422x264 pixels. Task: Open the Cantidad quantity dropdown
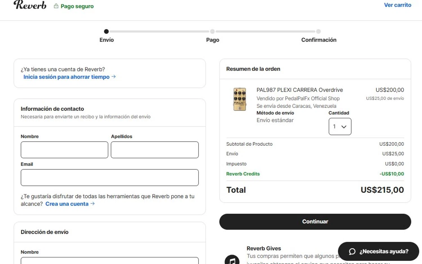point(340,127)
